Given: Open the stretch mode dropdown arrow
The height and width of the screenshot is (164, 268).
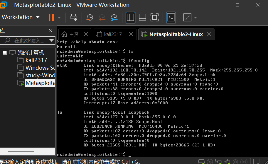Looking at the screenshot, I should (195, 17).
